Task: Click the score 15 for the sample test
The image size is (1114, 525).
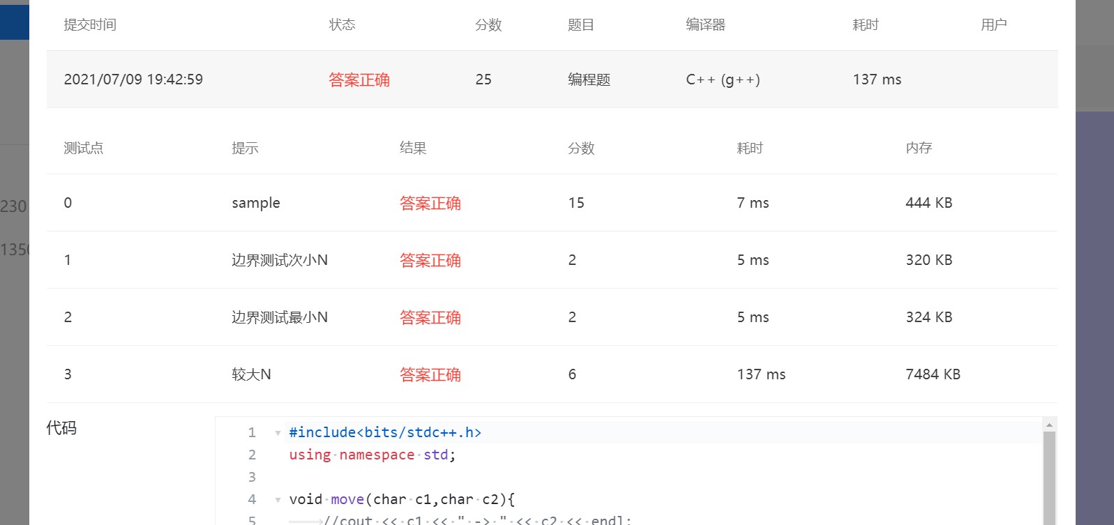Action: [576, 203]
